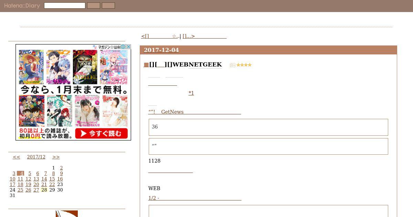Screen dimensions: 413x217
Task: Open calendar day 10
Action: 12,179
